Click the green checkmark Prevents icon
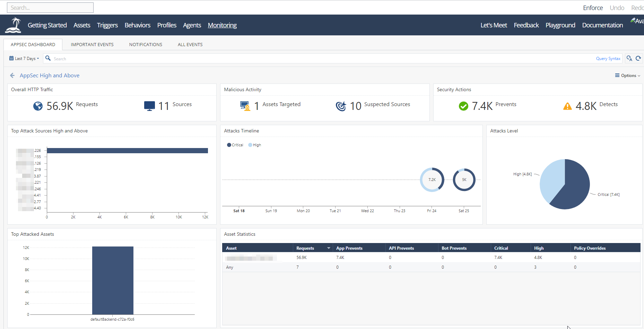644x329 pixels. (464, 106)
